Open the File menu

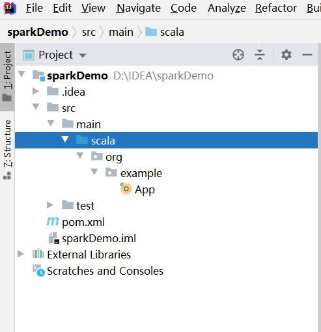coord(35,8)
